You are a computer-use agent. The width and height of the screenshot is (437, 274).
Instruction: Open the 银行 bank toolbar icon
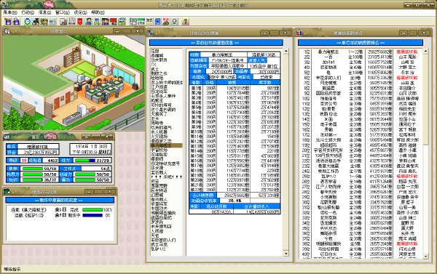pos(53,21)
